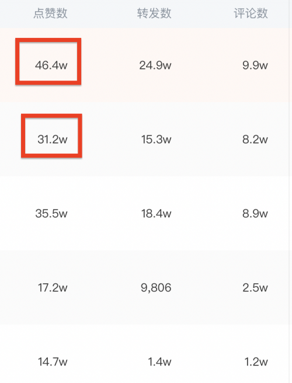Click the 转发数 column header
The height and width of the screenshot is (383, 292).
coord(154,13)
